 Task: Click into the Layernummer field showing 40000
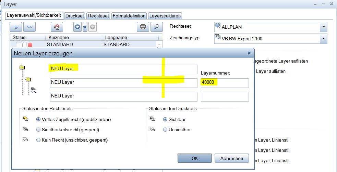[225, 83]
